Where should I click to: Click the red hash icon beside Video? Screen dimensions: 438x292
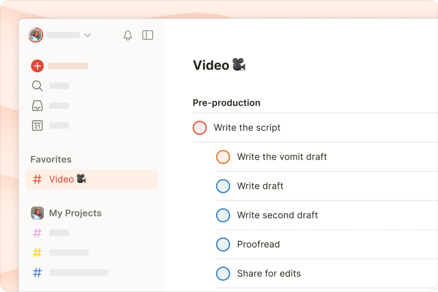coord(37,179)
